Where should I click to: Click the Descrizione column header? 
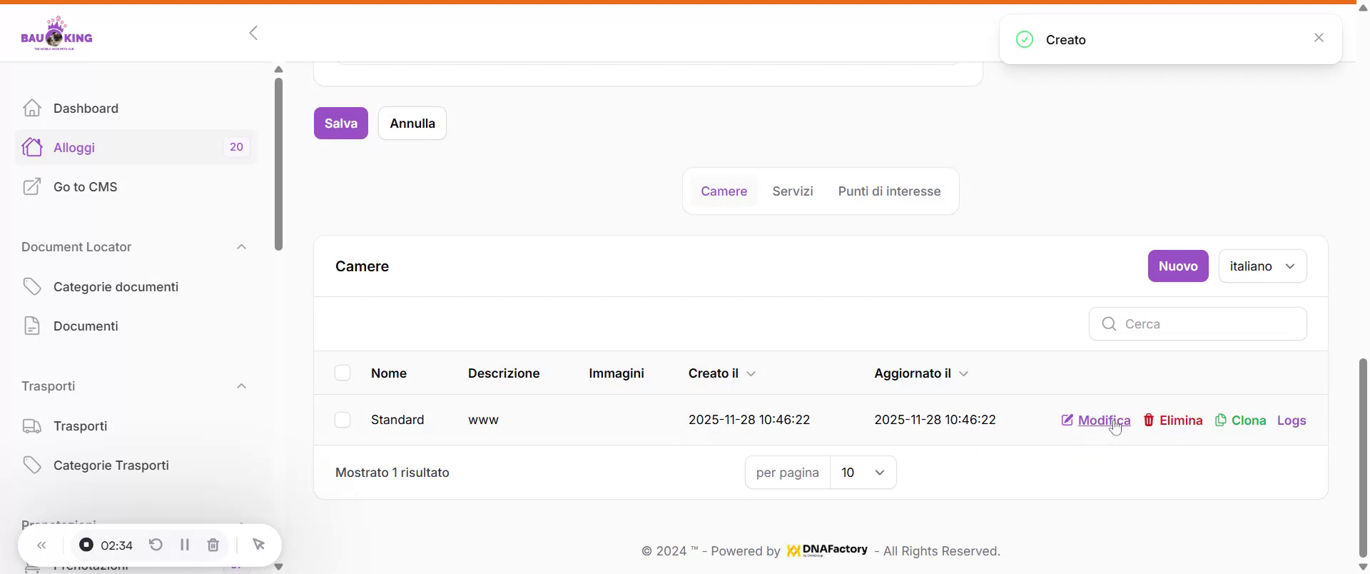504,373
